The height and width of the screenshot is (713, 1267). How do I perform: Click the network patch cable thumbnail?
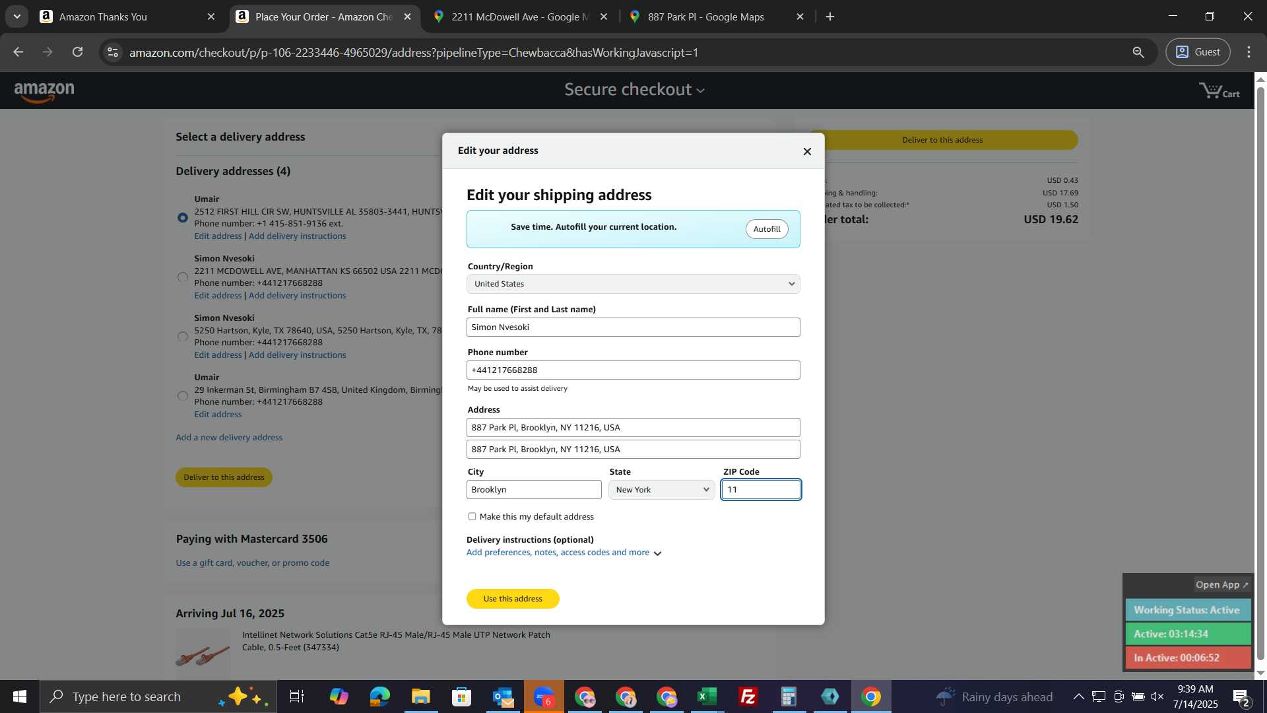(203, 654)
